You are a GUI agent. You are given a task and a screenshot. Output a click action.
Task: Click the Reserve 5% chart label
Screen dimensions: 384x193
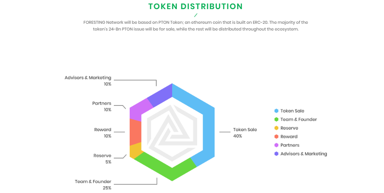pyautogui.click(x=102, y=159)
